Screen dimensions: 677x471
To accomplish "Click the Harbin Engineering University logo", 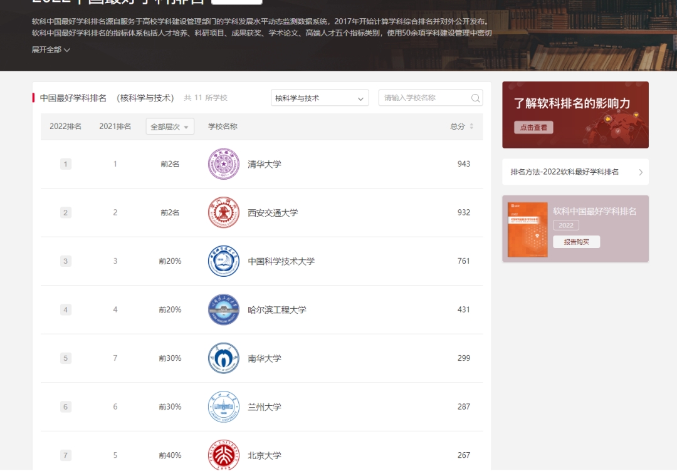I will pyautogui.click(x=224, y=309).
